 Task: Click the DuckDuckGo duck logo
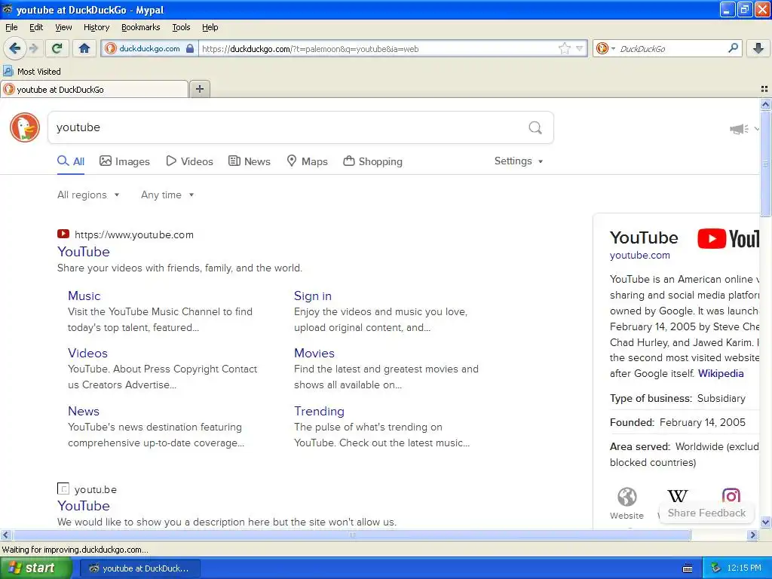point(25,127)
